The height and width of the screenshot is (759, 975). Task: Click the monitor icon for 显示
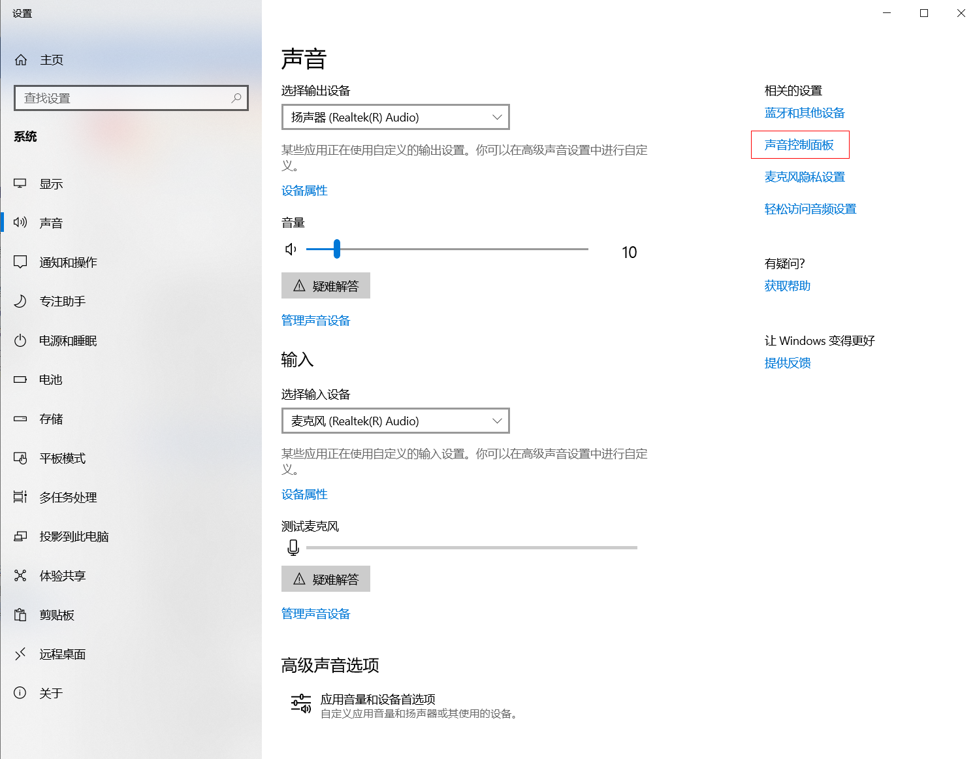click(20, 184)
